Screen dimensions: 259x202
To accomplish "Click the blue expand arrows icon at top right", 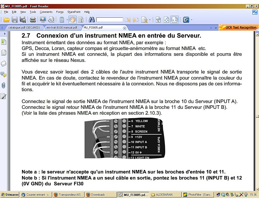I will 255,12.
